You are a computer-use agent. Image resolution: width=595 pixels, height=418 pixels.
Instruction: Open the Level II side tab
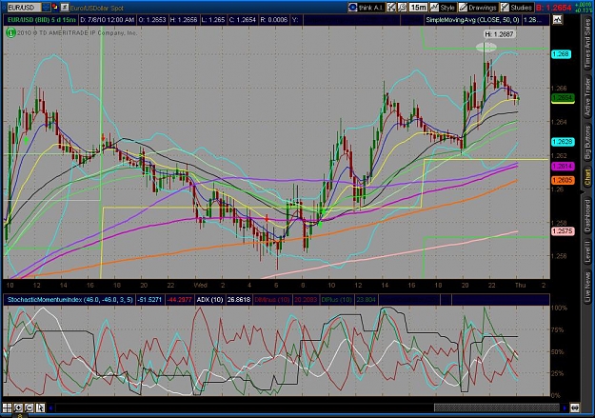click(x=587, y=251)
